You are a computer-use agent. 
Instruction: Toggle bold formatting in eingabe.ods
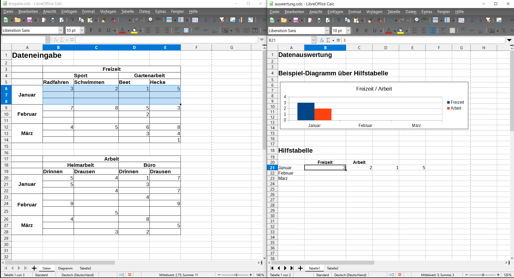91,30
